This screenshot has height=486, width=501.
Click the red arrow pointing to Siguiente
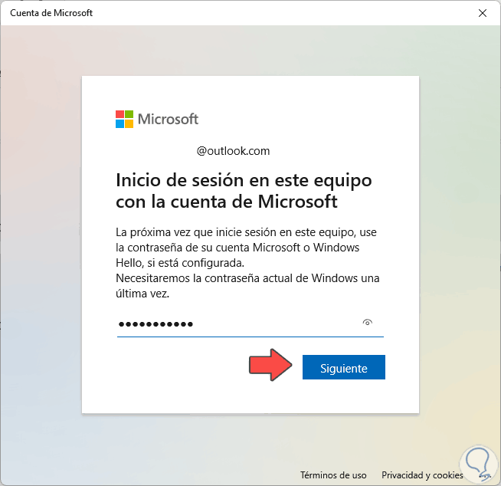click(270, 365)
